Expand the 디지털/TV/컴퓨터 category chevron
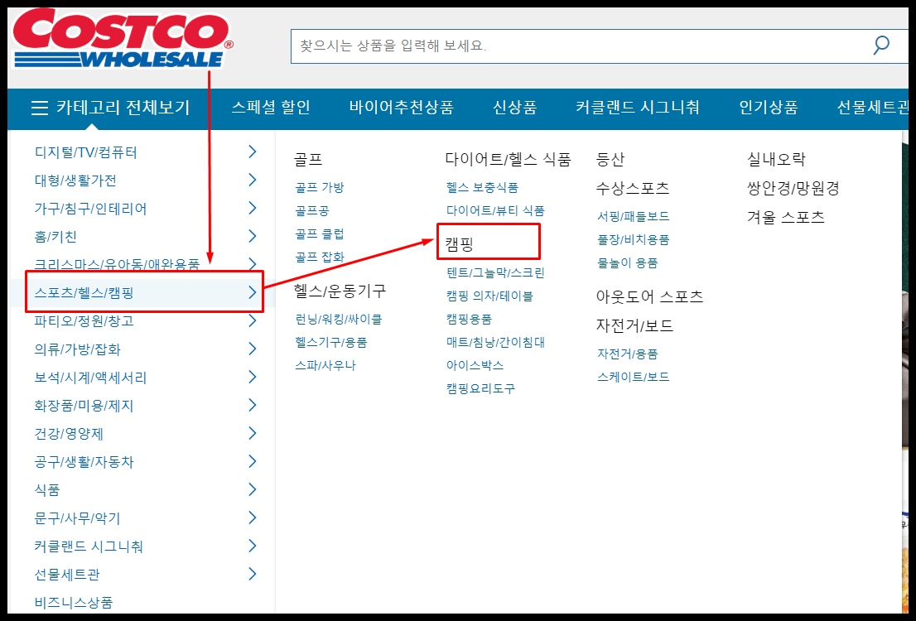916x621 pixels. (253, 152)
